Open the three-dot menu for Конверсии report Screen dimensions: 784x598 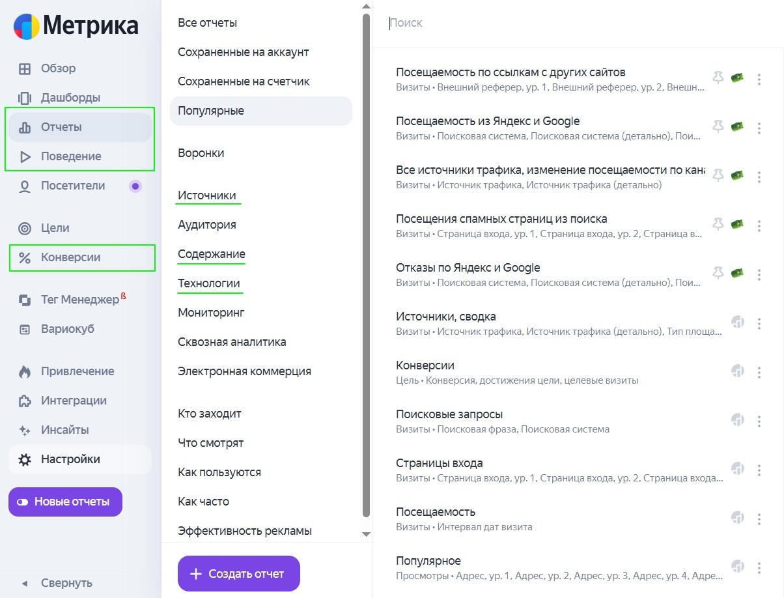tap(759, 371)
